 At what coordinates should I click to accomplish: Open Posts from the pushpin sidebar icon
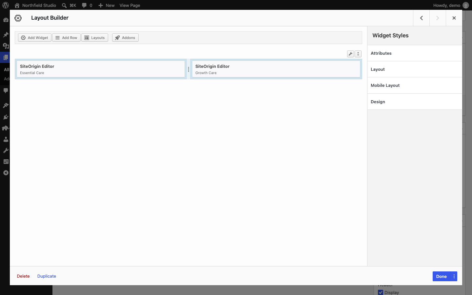point(6,35)
